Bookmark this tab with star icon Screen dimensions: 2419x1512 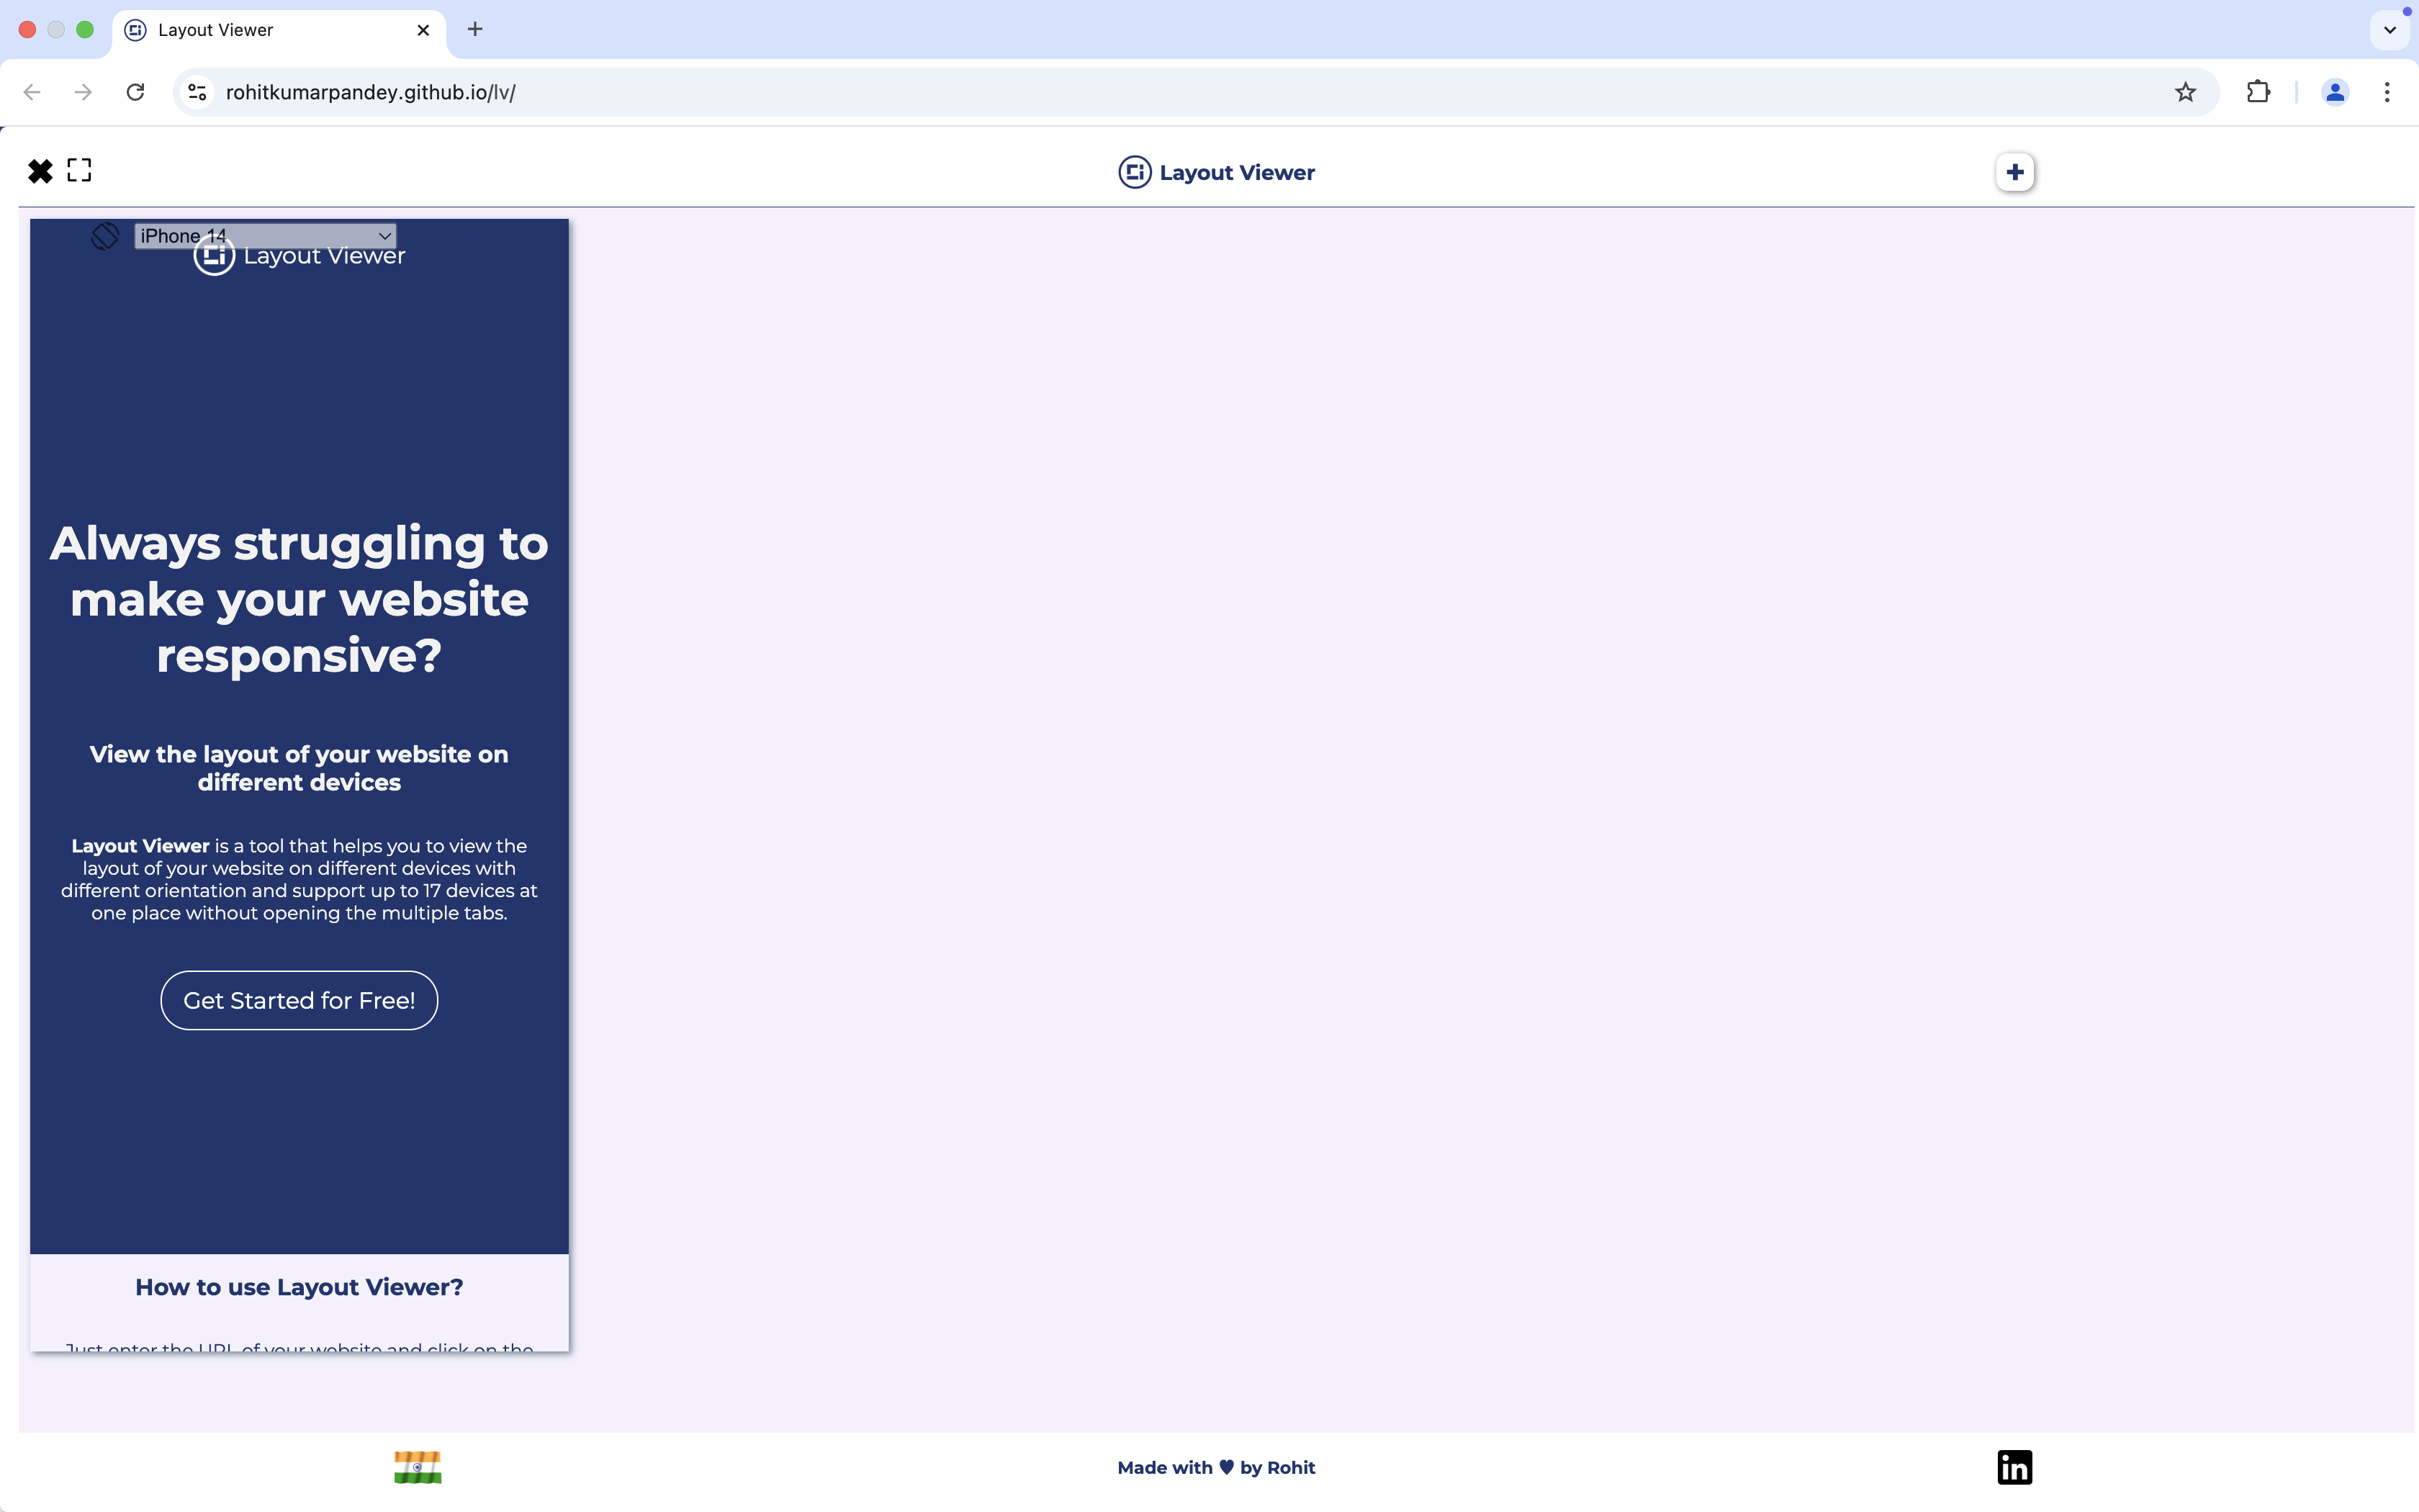click(2185, 92)
